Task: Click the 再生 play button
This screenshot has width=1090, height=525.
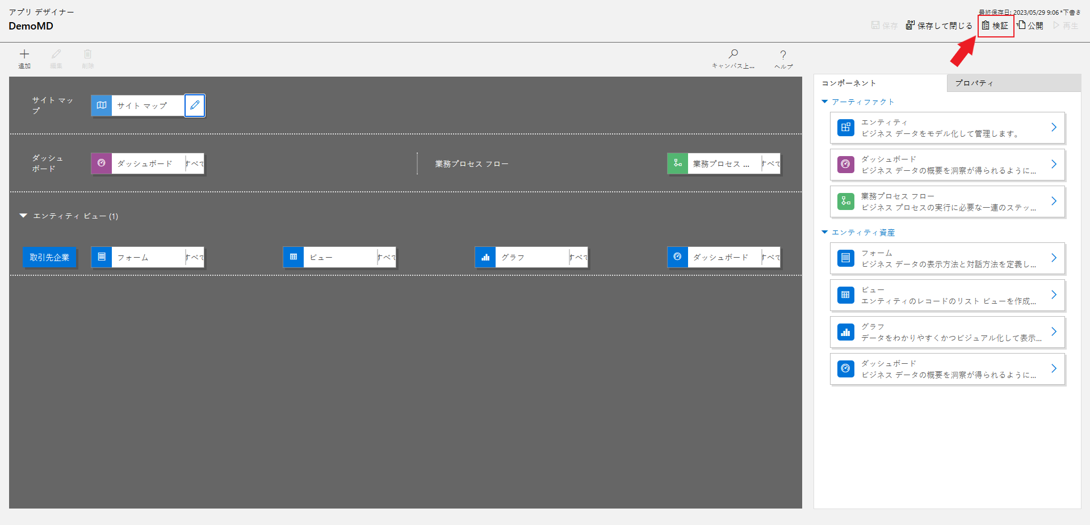Action: tap(1066, 26)
